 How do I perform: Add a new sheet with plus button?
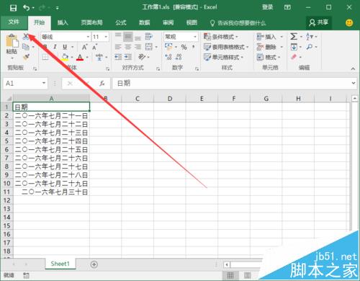point(94,264)
